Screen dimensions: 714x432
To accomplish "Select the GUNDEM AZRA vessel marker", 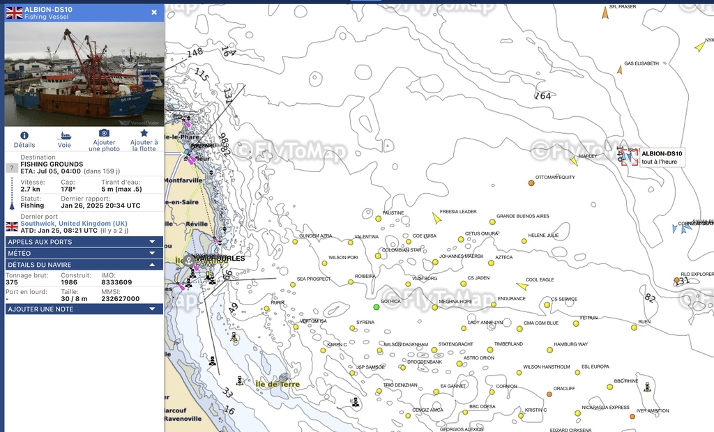I will 295,242.
